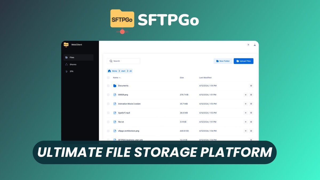Click the 278.7 KiB size value

(x=184, y=95)
